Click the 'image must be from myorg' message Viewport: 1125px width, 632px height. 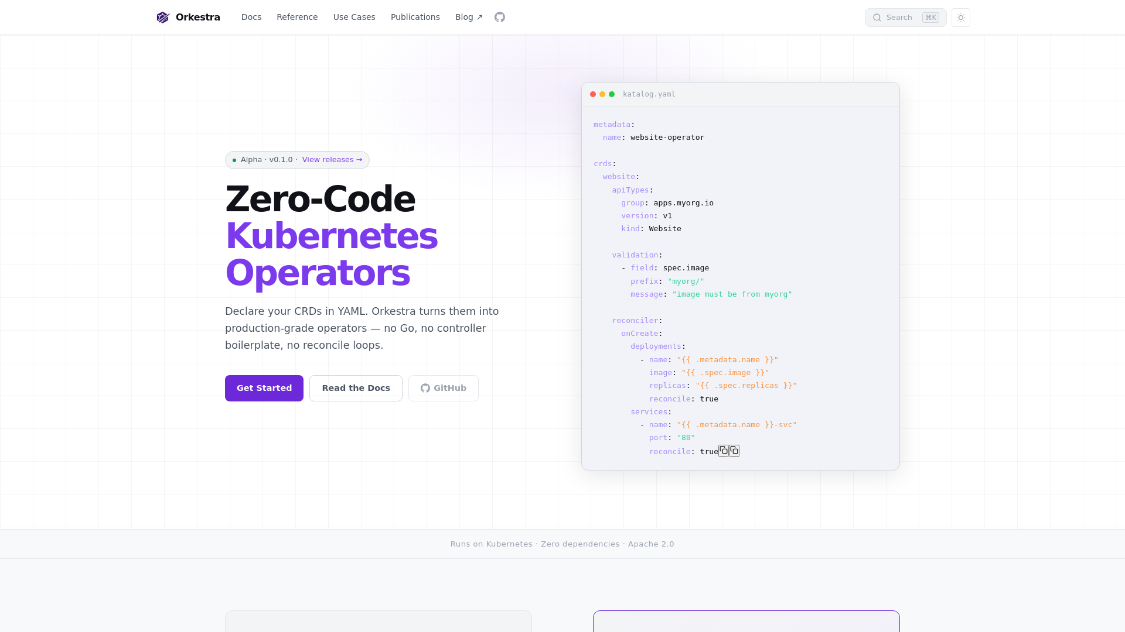click(732, 294)
